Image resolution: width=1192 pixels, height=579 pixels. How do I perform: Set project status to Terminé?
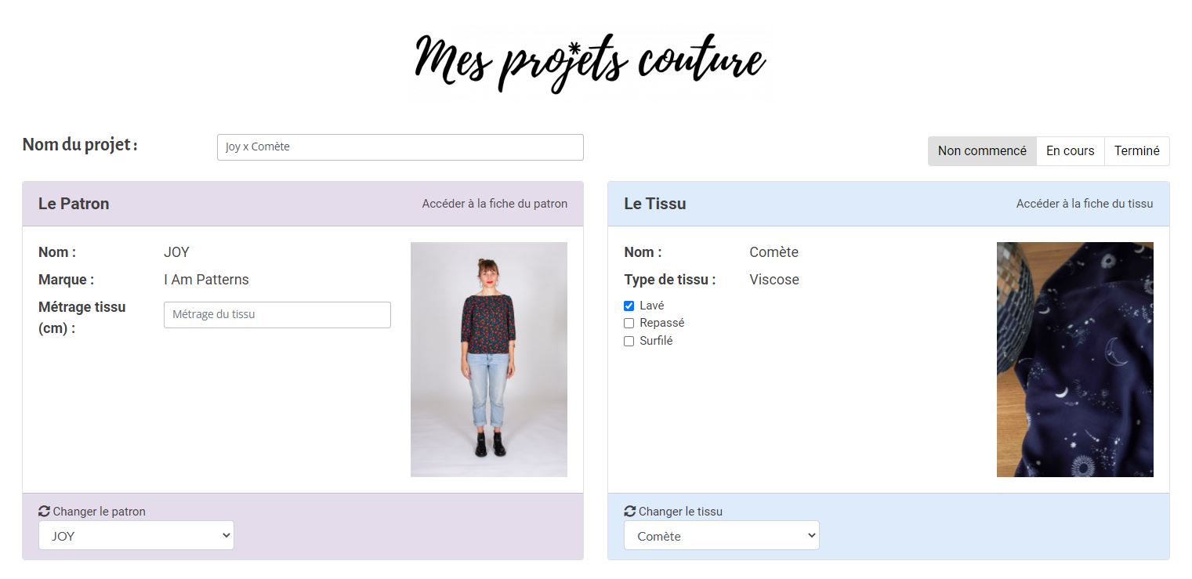pyautogui.click(x=1136, y=151)
